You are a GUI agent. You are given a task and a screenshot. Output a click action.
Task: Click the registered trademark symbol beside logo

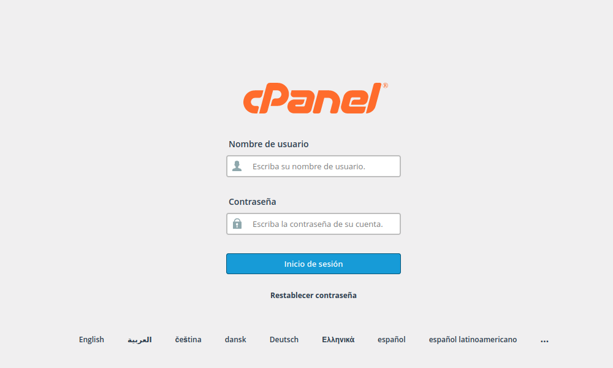[385, 85]
